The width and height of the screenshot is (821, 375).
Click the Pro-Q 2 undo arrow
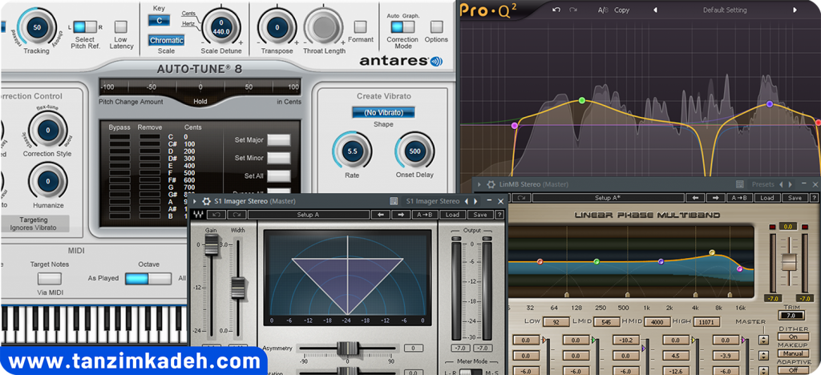tap(556, 10)
